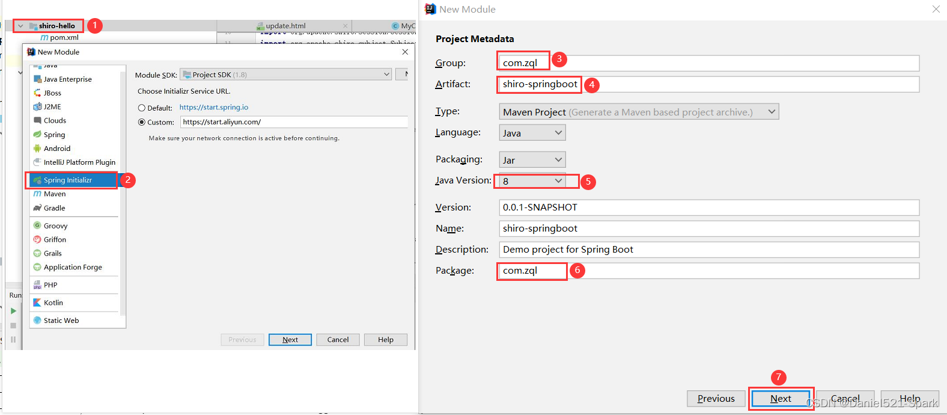Open Module SDK dropdown
The width and height of the screenshot is (947, 415).
pyautogui.click(x=286, y=75)
